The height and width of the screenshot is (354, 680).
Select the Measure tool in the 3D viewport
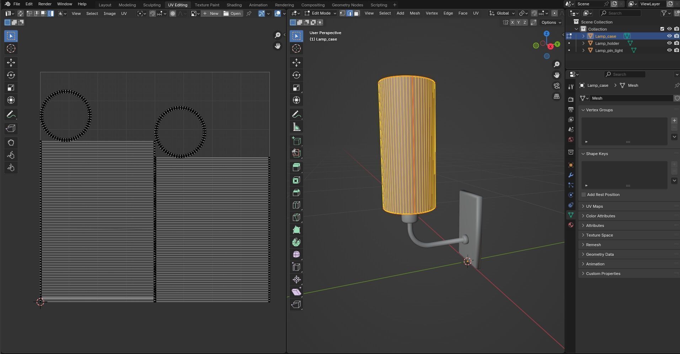(x=296, y=127)
